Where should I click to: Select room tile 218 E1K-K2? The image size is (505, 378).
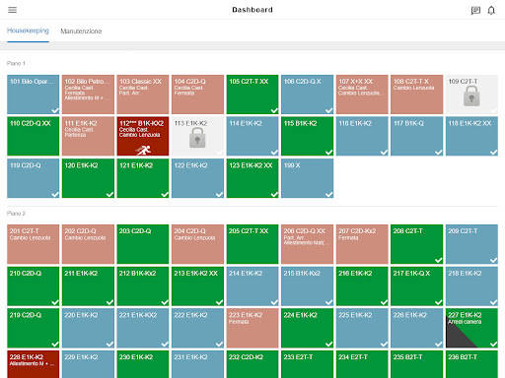(x=471, y=286)
